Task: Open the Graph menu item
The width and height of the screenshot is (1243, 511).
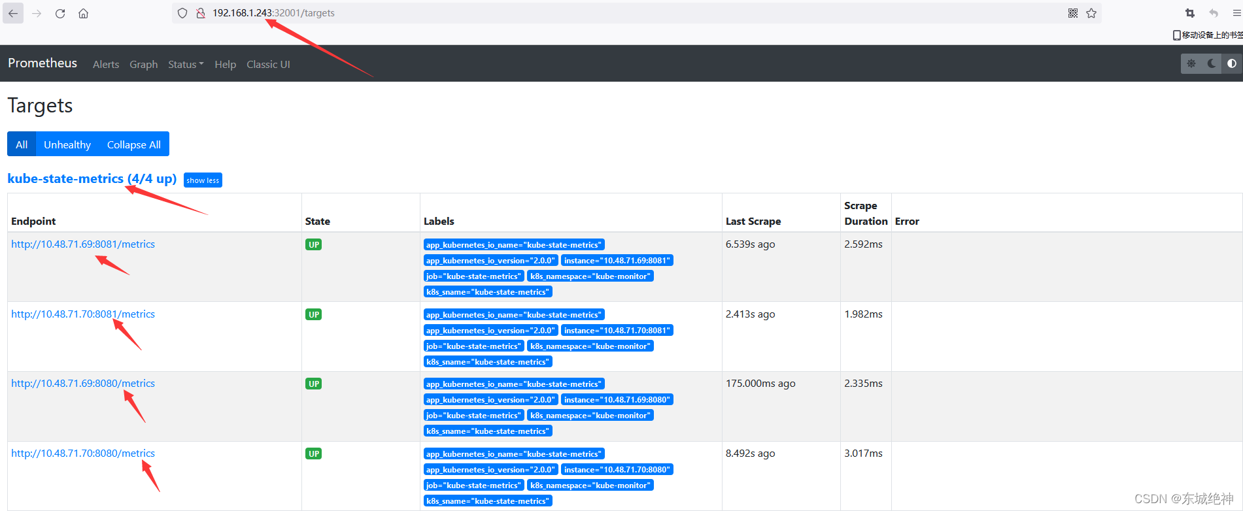Action: (x=144, y=64)
